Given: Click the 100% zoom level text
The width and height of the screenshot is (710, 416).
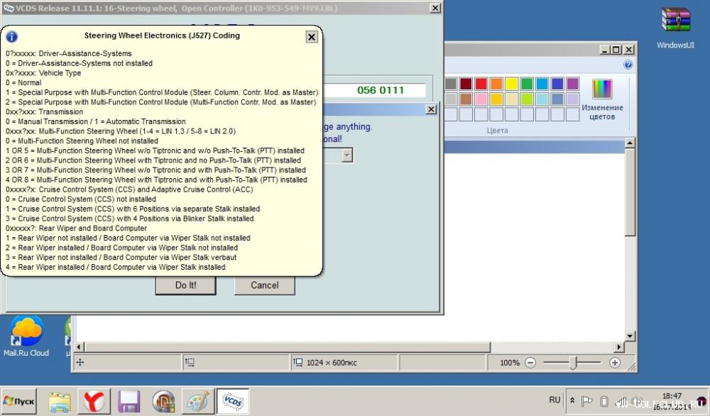Looking at the screenshot, I should click(x=509, y=363).
